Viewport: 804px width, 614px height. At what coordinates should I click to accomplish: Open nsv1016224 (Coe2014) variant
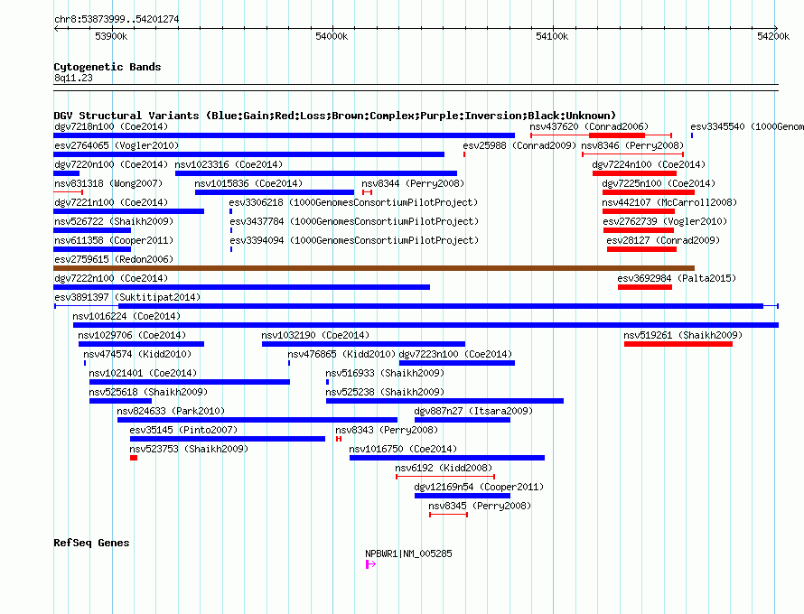click(425, 325)
